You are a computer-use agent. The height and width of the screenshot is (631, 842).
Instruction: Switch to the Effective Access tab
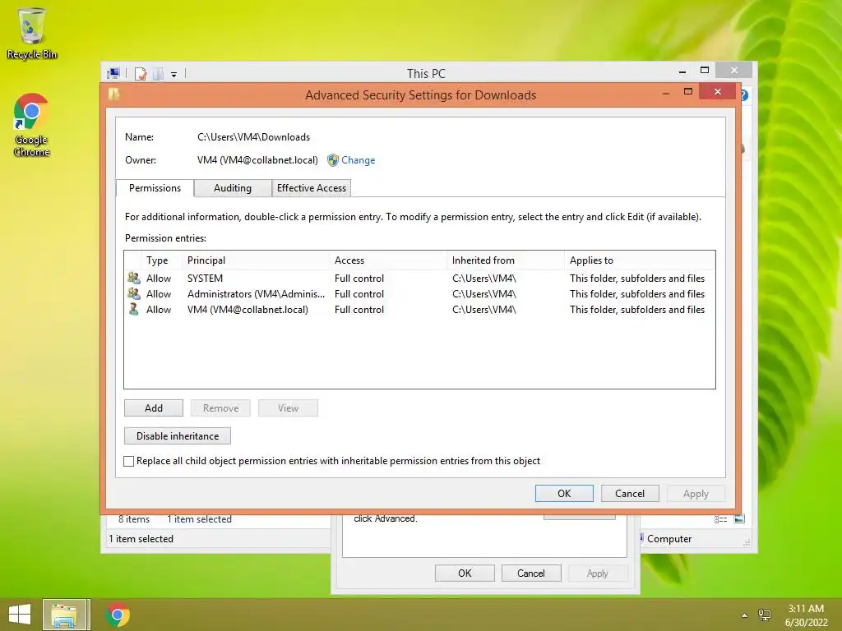(x=312, y=188)
